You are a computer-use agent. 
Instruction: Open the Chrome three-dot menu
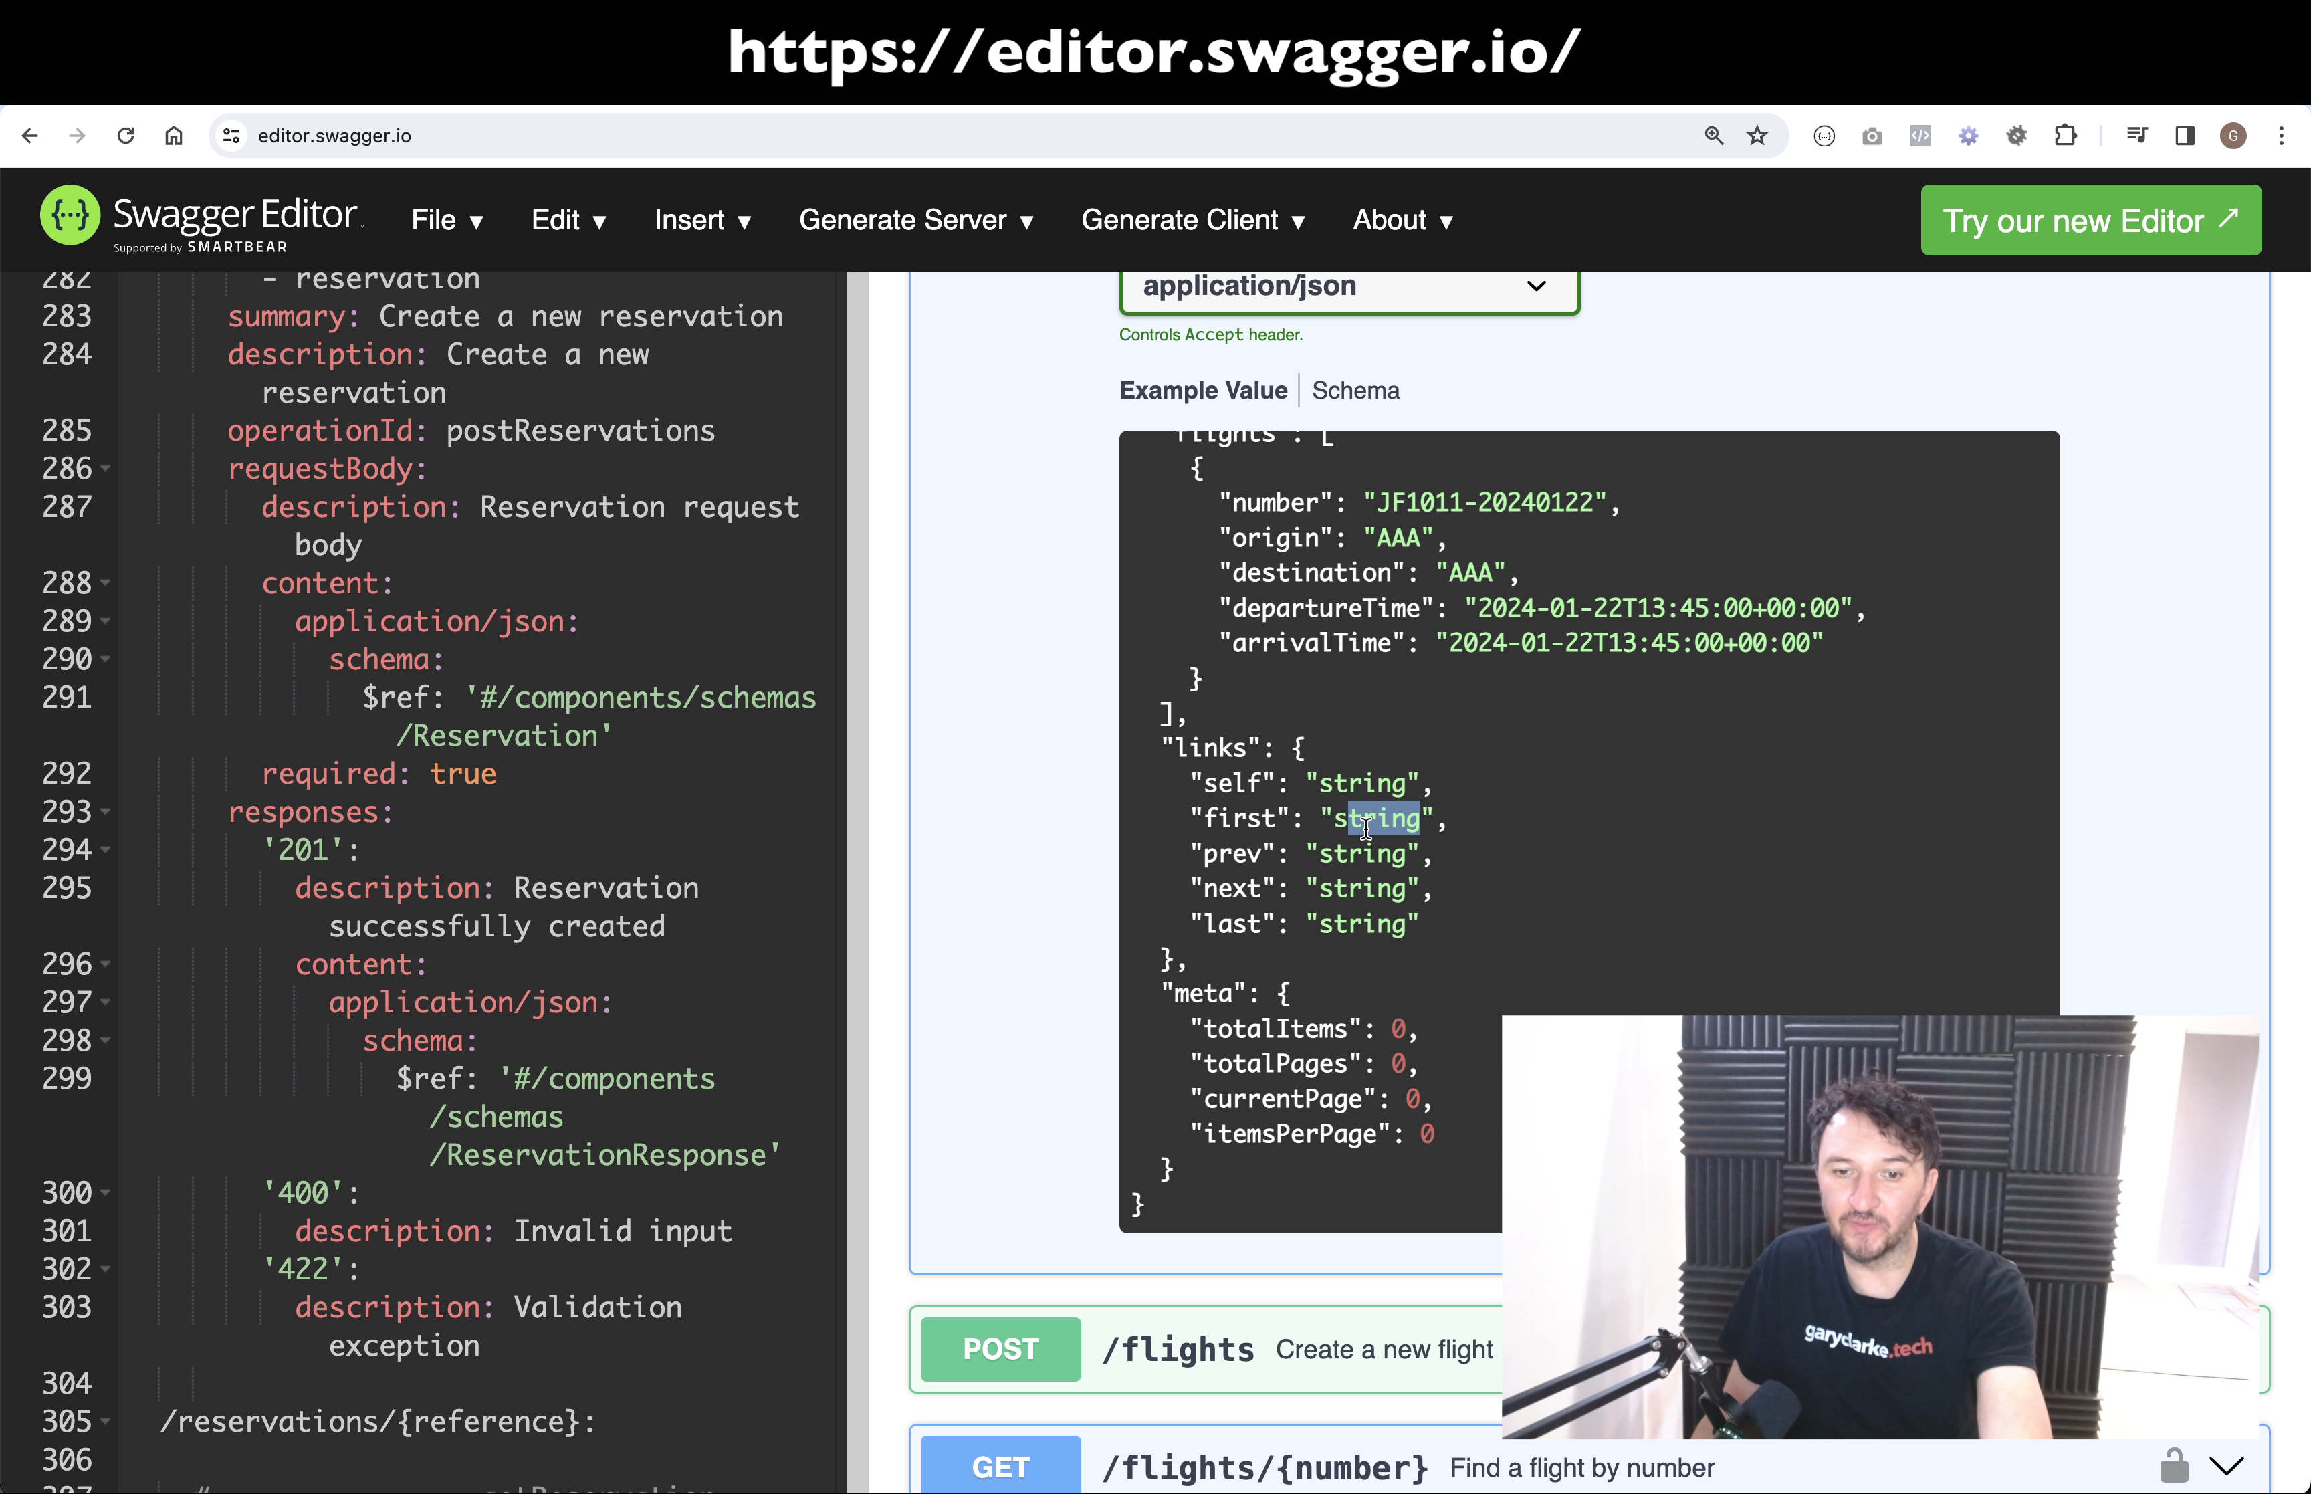click(x=2282, y=136)
